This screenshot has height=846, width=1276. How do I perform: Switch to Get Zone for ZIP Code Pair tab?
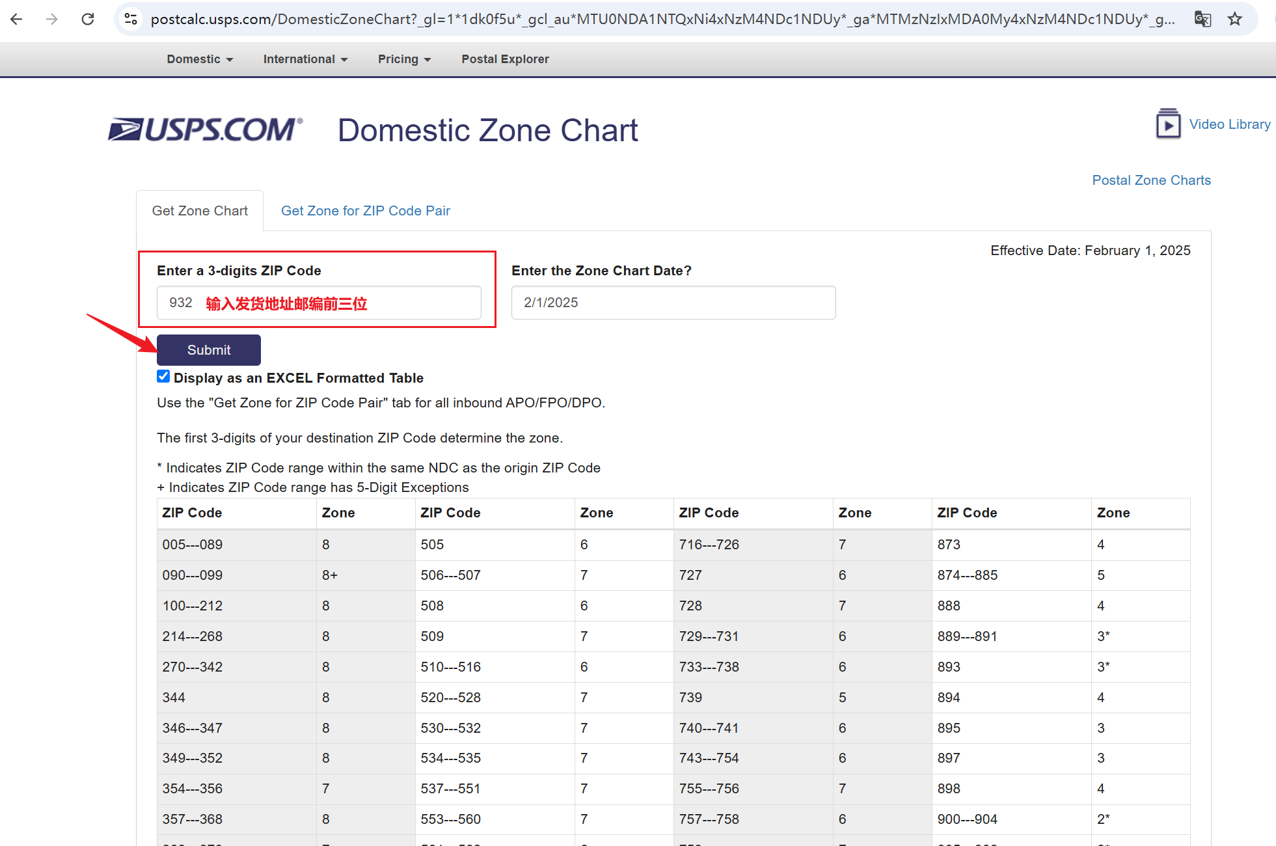pos(365,211)
